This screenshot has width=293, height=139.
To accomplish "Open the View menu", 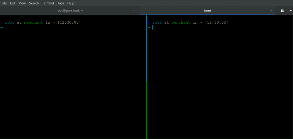I will [x=22, y=3].
